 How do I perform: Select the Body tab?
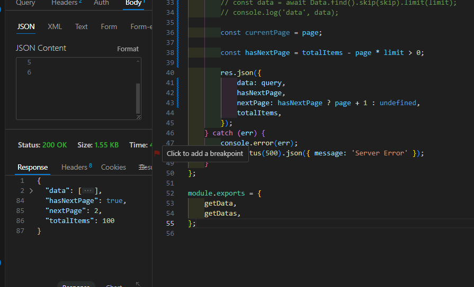click(133, 3)
